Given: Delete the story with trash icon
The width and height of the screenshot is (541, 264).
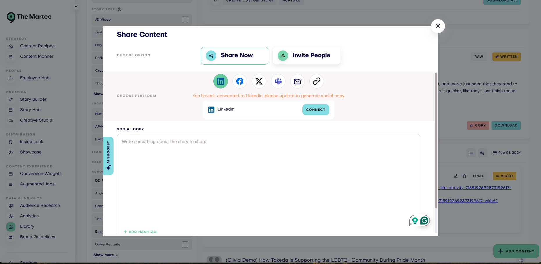Looking at the screenshot, I should pyautogui.click(x=464, y=176).
